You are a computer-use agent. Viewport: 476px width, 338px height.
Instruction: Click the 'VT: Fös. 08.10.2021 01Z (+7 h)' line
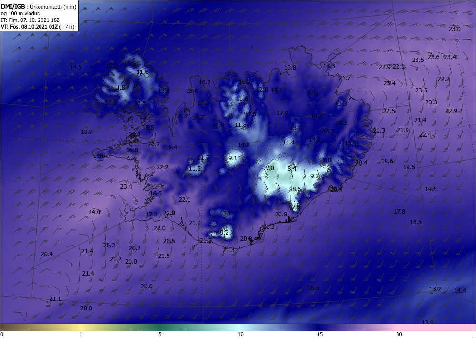(38, 27)
